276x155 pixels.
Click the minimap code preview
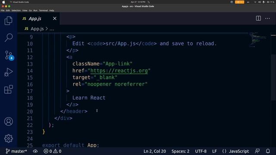258,40
